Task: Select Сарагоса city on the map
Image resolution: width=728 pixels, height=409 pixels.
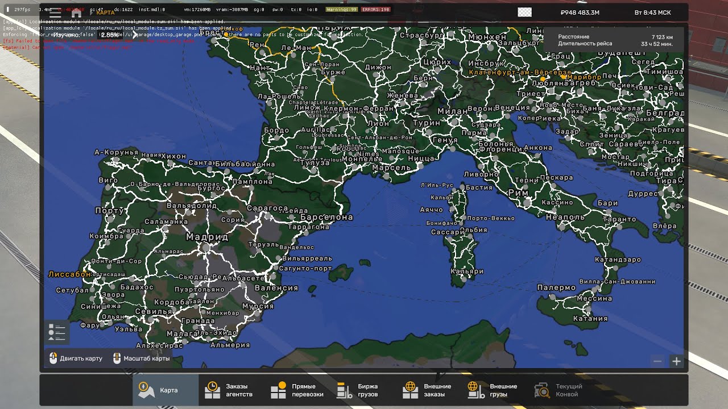Action: tap(267, 208)
